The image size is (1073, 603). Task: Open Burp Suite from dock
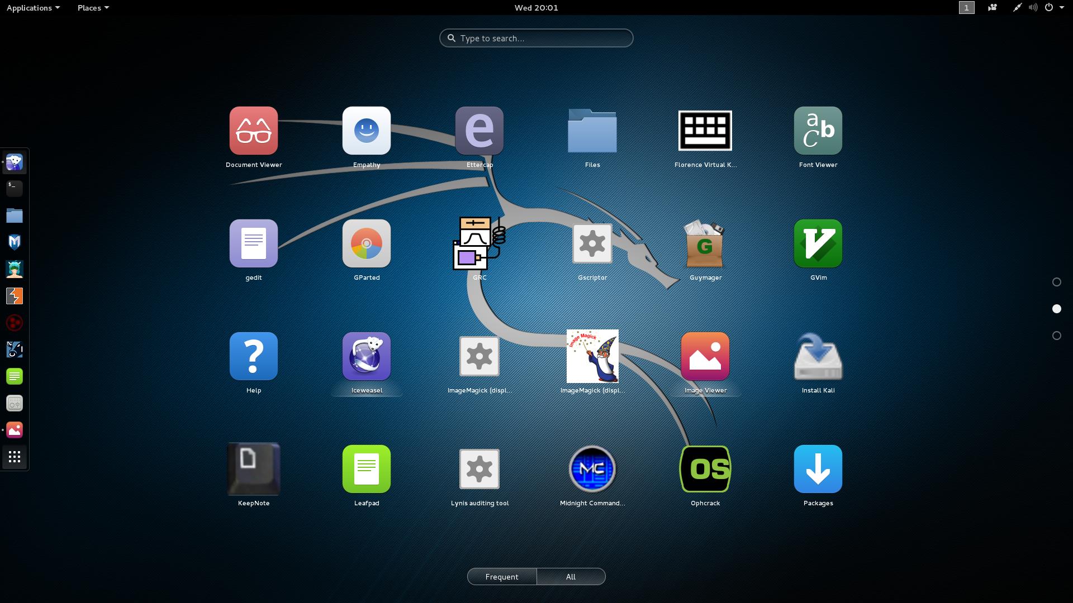point(15,296)
